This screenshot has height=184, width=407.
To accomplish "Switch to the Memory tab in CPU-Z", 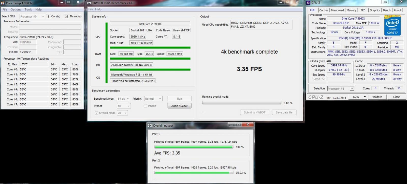I will coord(351,10).
